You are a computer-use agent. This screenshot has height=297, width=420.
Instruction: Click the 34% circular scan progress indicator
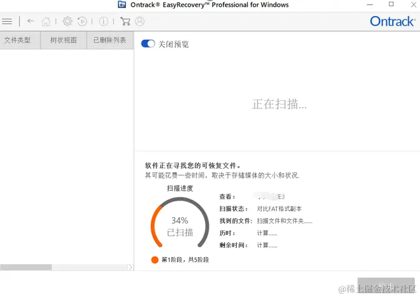(179, 223)
